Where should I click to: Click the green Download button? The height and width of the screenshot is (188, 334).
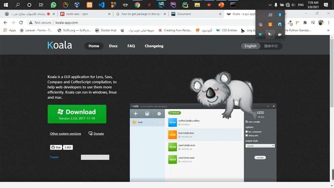[77, 114]
